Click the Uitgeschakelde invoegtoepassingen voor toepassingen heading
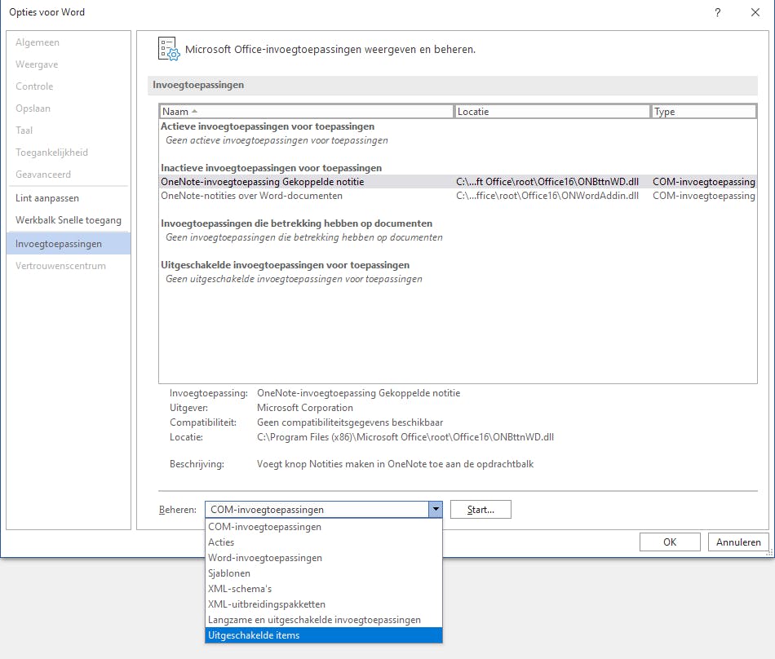The image size is (775, 659). [x=286, y=265]
